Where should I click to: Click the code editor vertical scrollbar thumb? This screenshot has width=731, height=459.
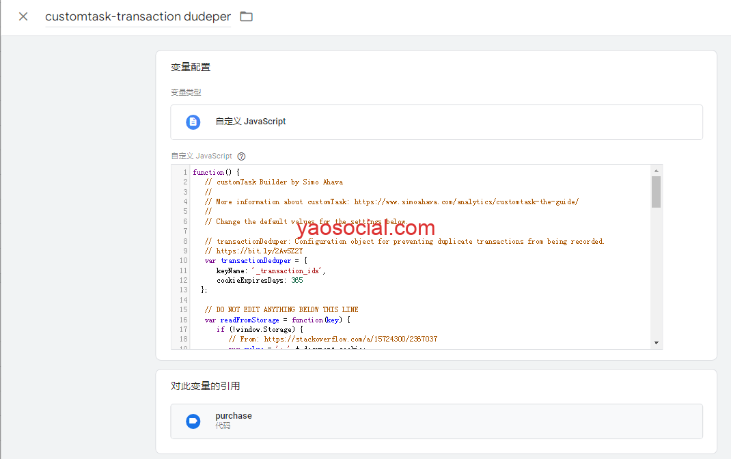tap(656, 191)
